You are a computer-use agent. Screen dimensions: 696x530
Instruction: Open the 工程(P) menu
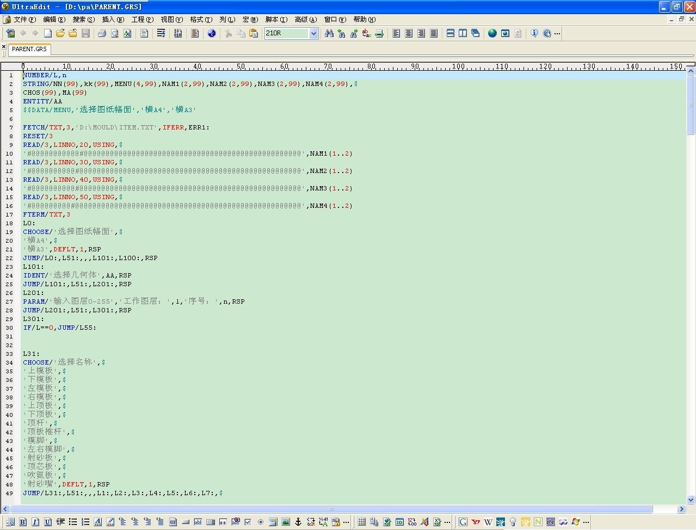(x=143, y=20)
